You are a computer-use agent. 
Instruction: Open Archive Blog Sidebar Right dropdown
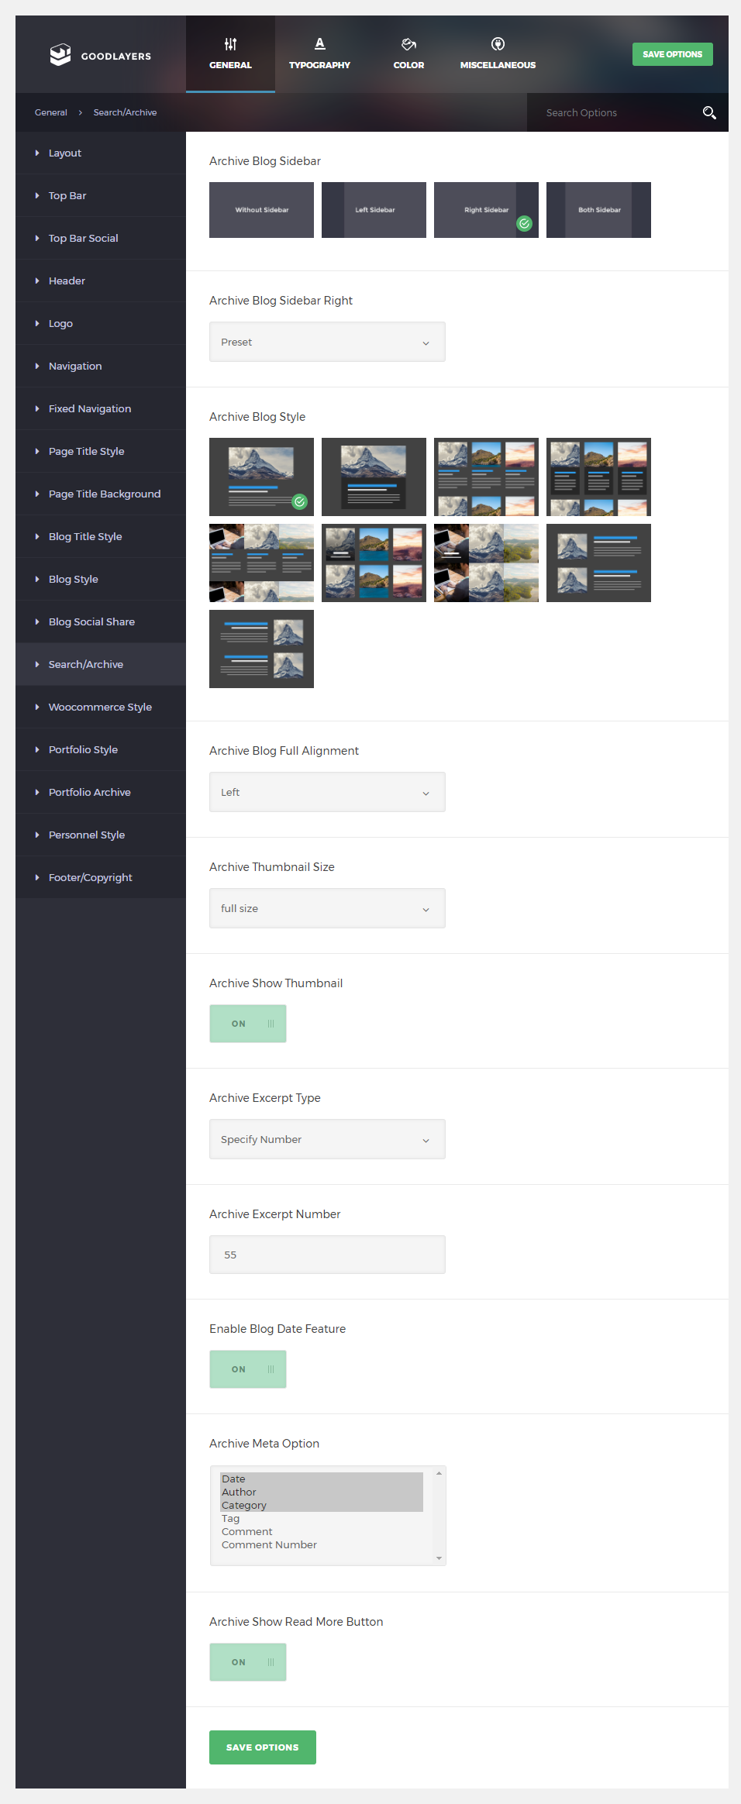click(x=327, y=342)
